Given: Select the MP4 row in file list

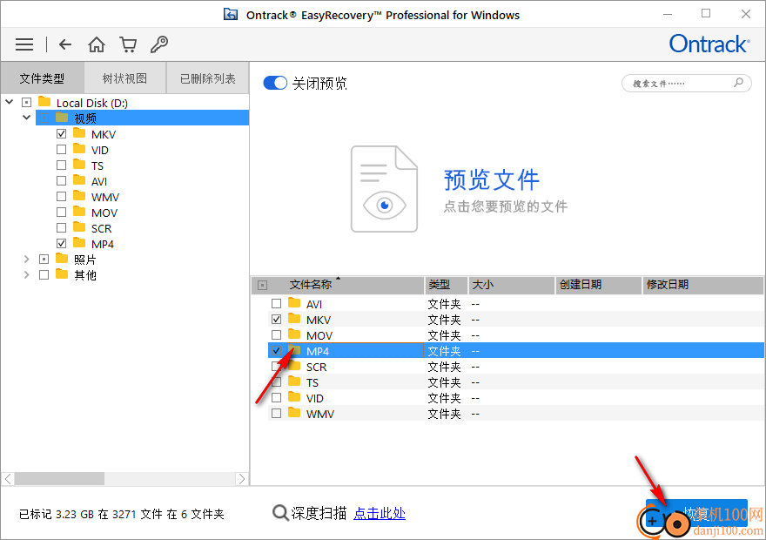Looking at the screenshot, I should 515,351.
